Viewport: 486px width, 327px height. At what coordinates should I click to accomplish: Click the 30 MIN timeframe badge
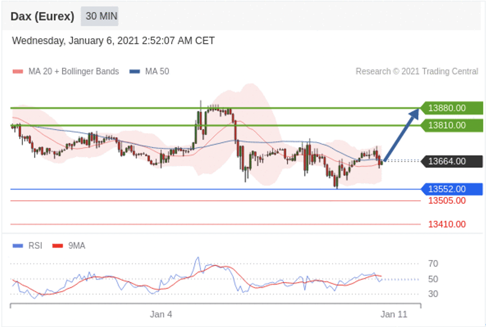100,16
